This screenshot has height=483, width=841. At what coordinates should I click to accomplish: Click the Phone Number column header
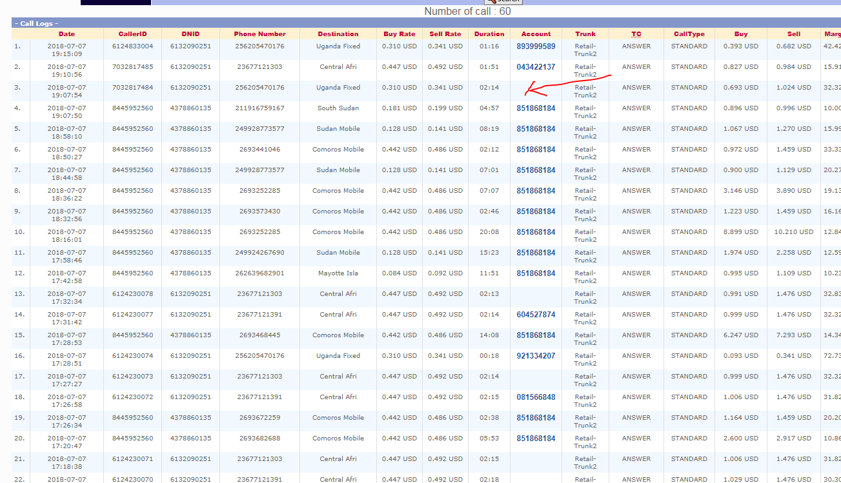click(x=260, y=34)
